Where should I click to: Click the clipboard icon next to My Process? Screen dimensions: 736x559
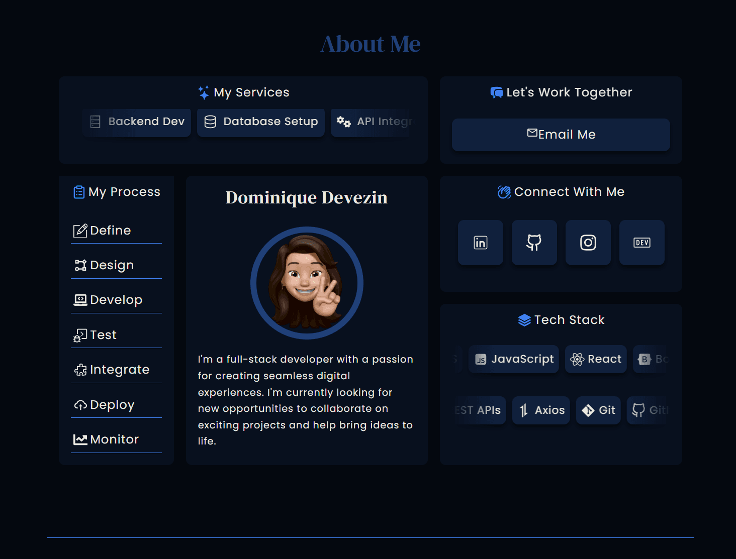78,191
